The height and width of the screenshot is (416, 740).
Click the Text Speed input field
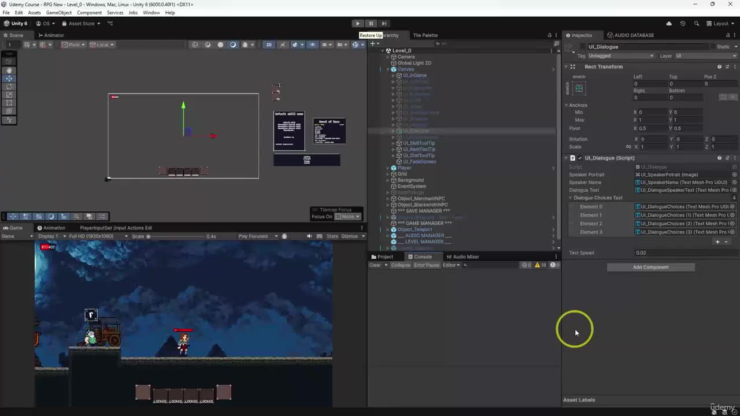tap(686, 252)
